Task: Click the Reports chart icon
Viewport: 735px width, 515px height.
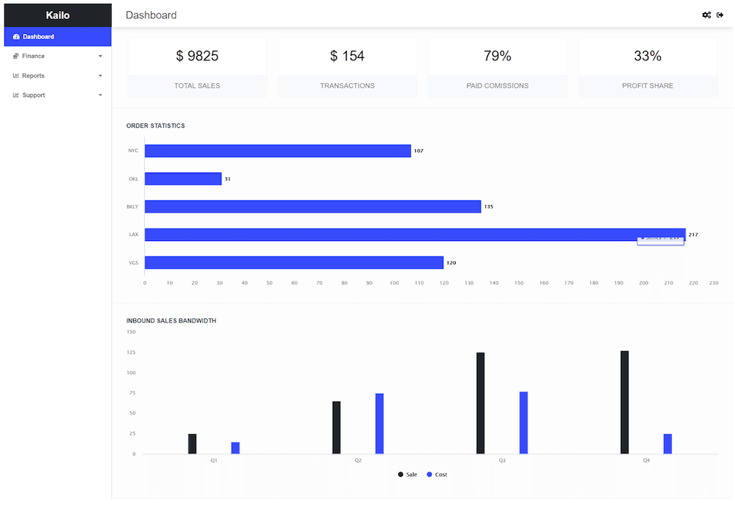Action: [x=16, y=76]
